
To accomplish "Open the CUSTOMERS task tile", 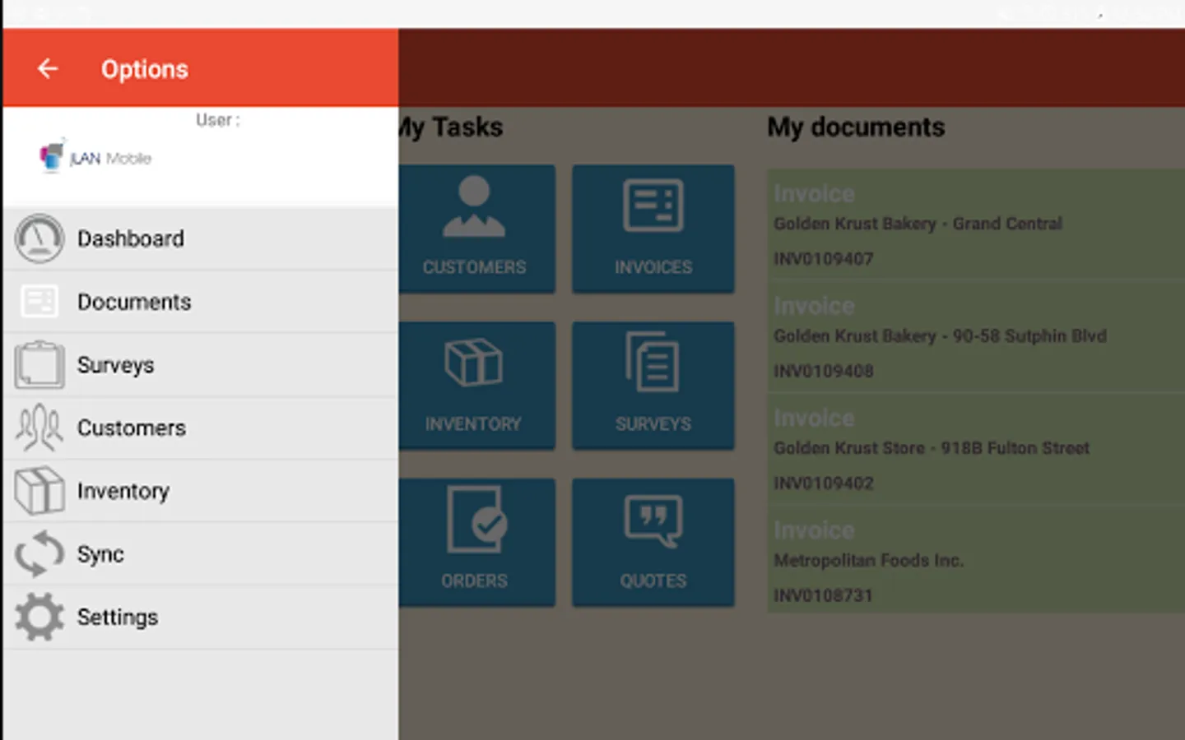I will 476,229.
